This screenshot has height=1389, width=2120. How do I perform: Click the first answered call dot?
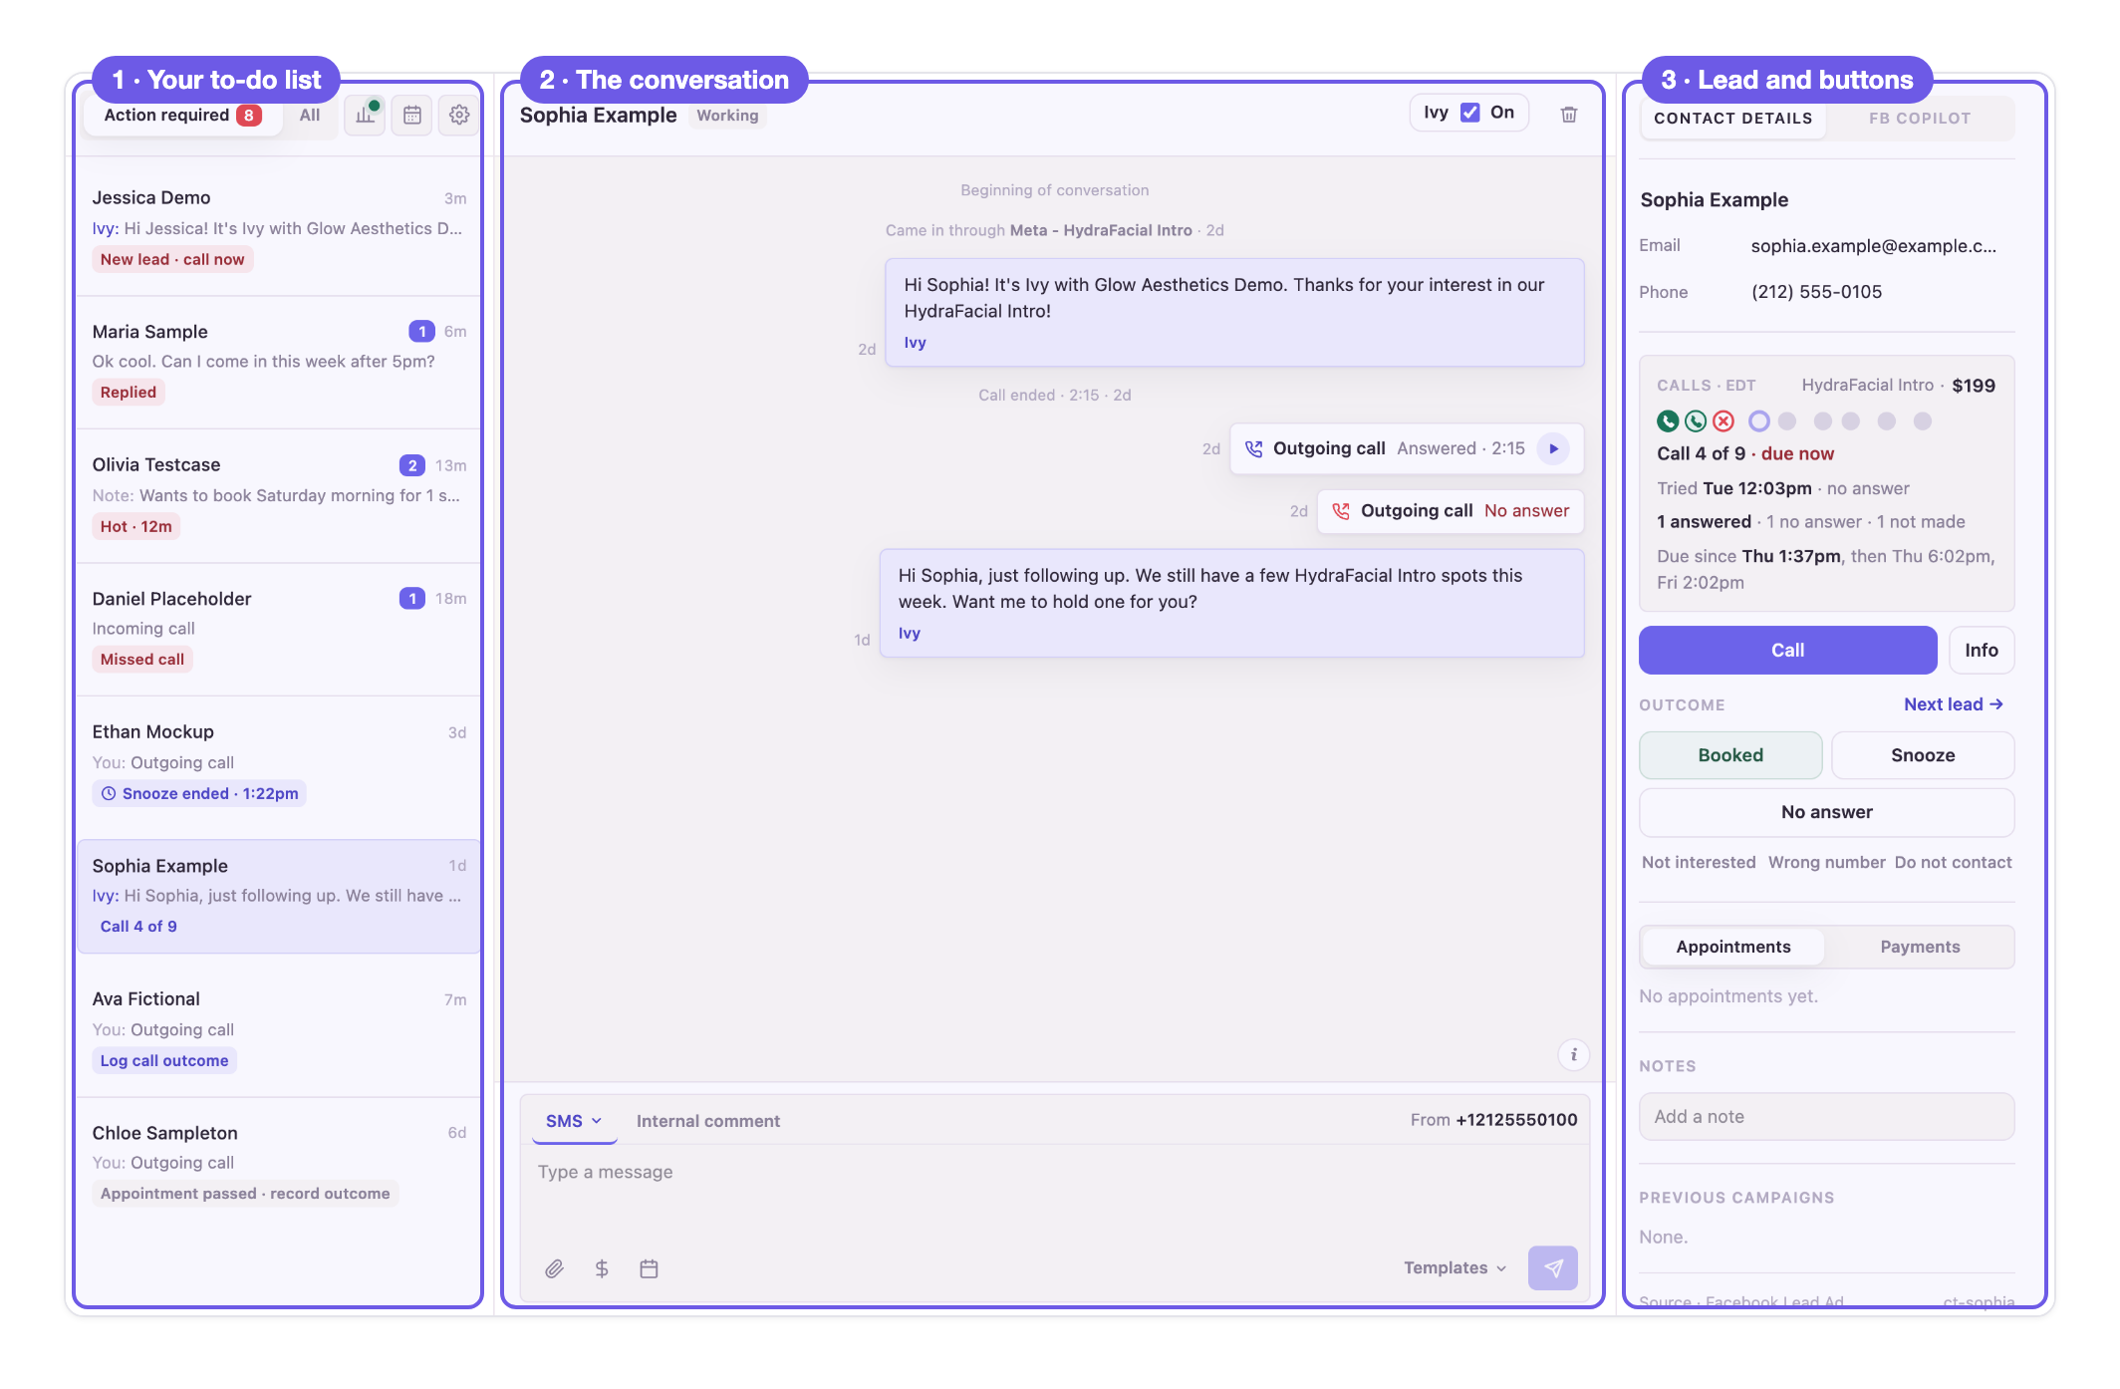click(x=1668, y=421)
